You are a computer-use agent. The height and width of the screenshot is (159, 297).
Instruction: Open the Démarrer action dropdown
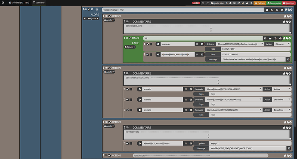click(x=282, y=44)
